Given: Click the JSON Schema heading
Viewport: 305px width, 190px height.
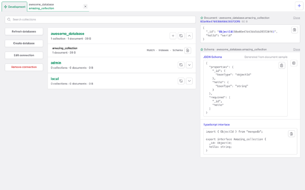Looking at the screenshot, I should click(x=212, y=57).
